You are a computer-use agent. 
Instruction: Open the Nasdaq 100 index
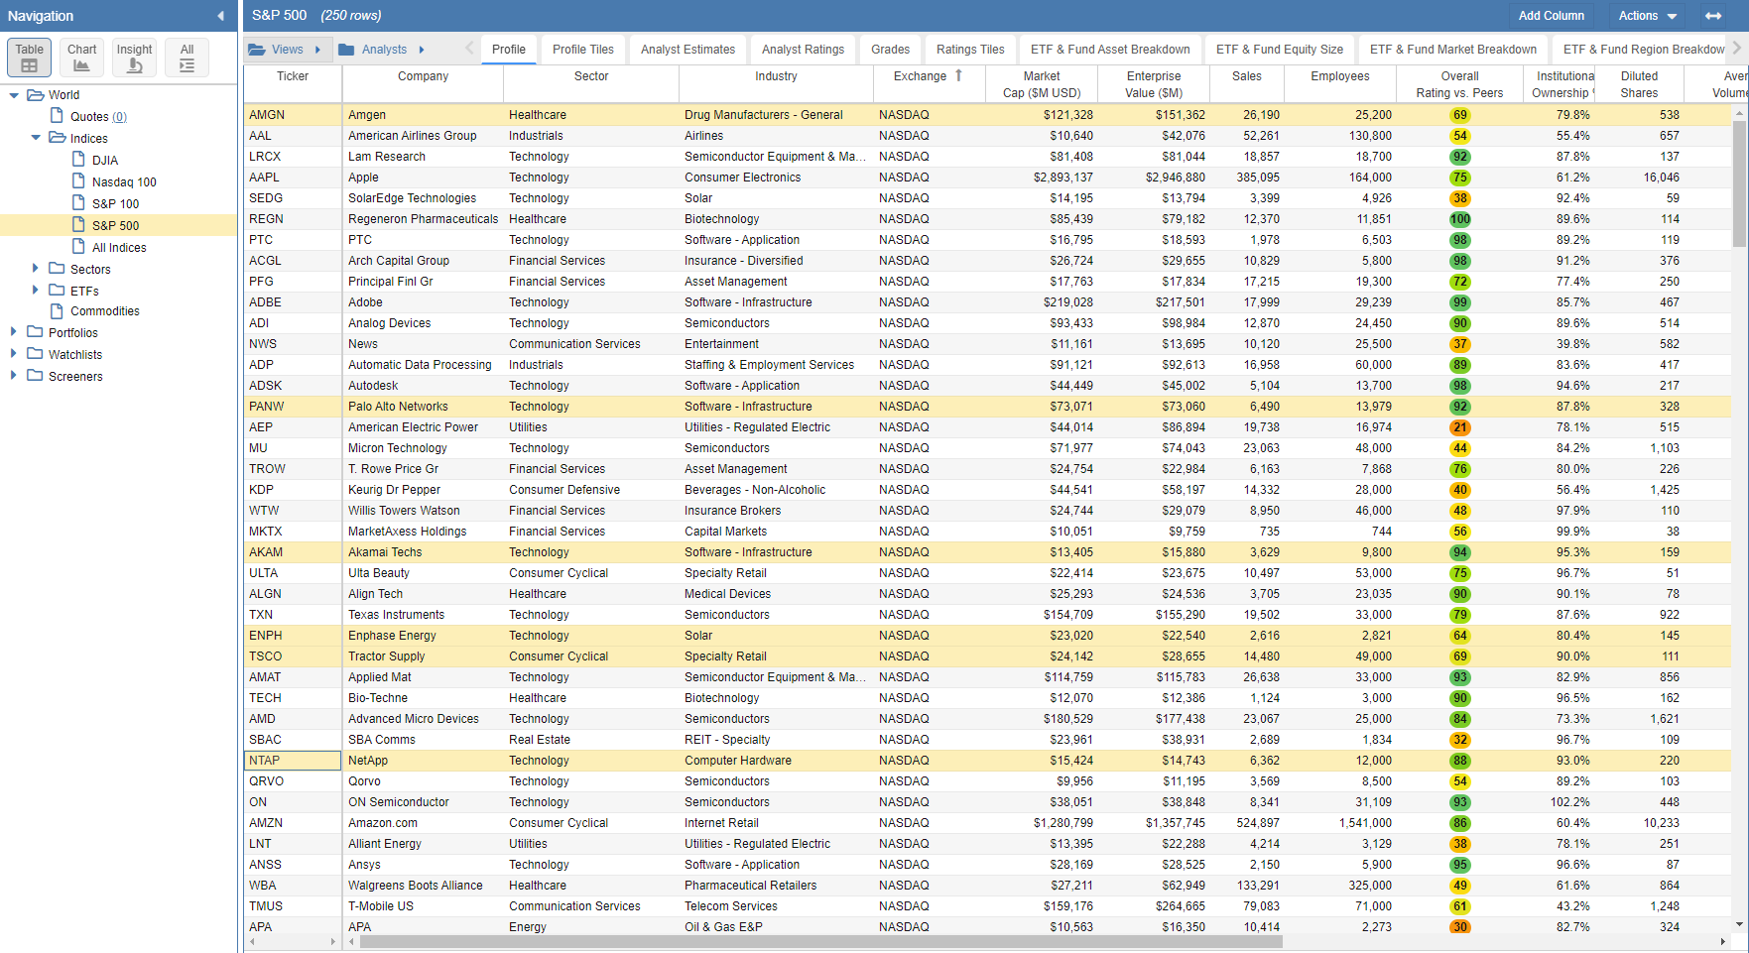coord(124,182)
